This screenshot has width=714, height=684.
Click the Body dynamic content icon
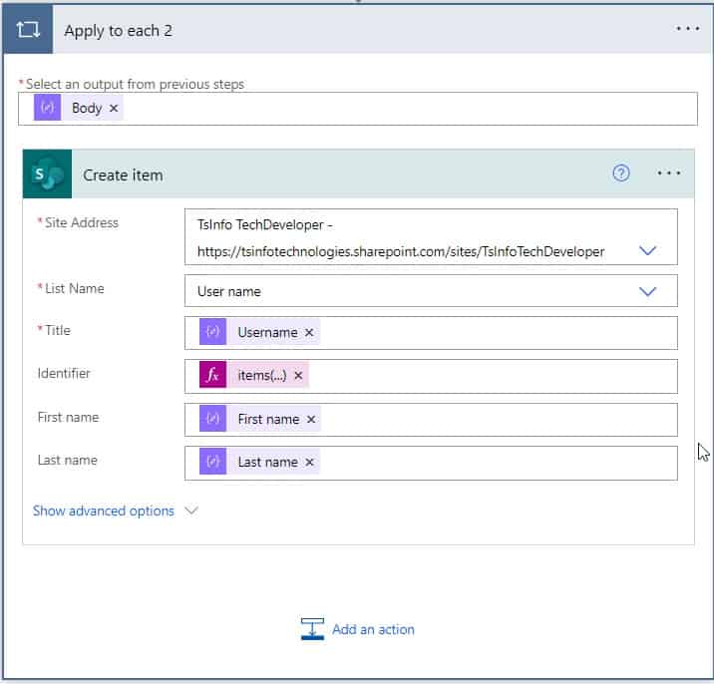(x=47, y=108)
